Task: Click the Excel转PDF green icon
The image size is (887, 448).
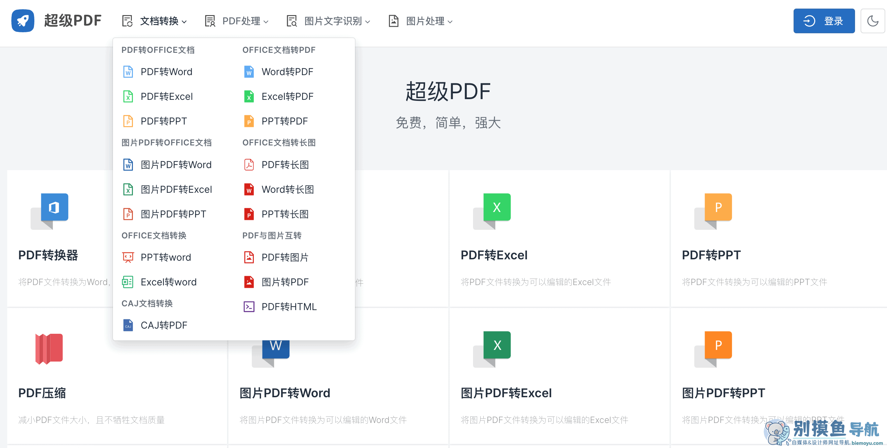Action: coord(249,97)
